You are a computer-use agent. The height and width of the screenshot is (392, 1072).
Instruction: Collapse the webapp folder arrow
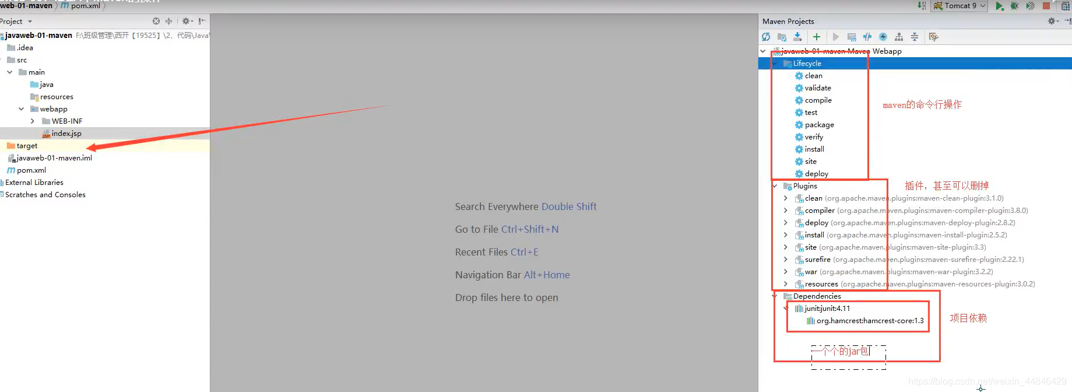pos(22,109)
